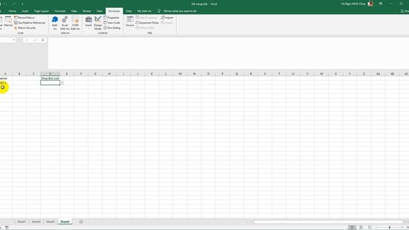Open the Name Box dropdown arrow
Viewport: 409px width, 230px height.
(x=14, y=40)
